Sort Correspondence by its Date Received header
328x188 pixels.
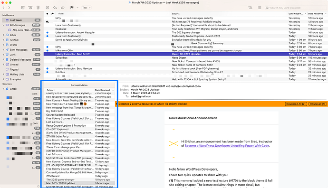click(x=104, y=90)
